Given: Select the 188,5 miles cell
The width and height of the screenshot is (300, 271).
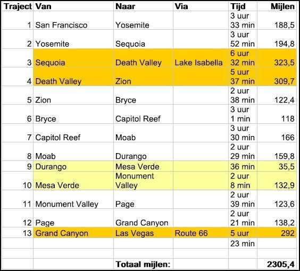Looking at the screenshot, I should click(x=277, y=20).
